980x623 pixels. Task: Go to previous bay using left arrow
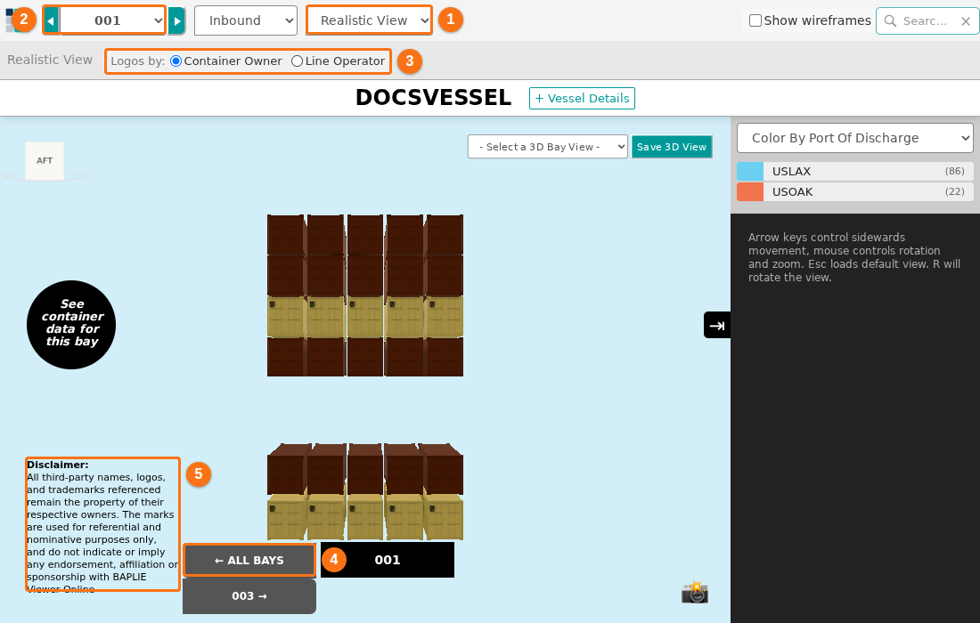click(52, 20)
